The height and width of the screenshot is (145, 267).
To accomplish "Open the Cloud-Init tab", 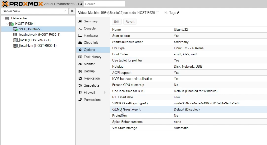I will point(93,43).
